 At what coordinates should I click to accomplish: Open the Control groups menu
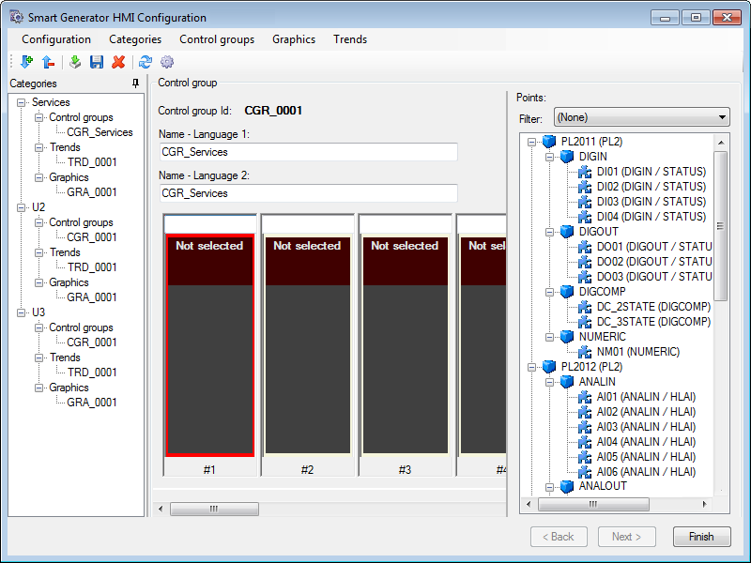[x=217, y=39]
